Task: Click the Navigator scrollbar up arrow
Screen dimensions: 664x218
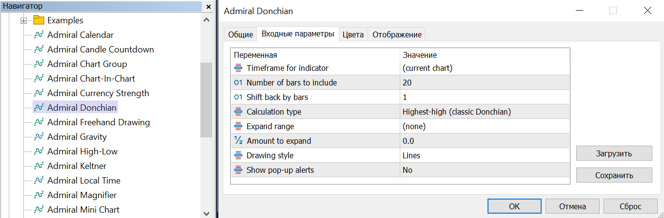Action: coord(206,20)
